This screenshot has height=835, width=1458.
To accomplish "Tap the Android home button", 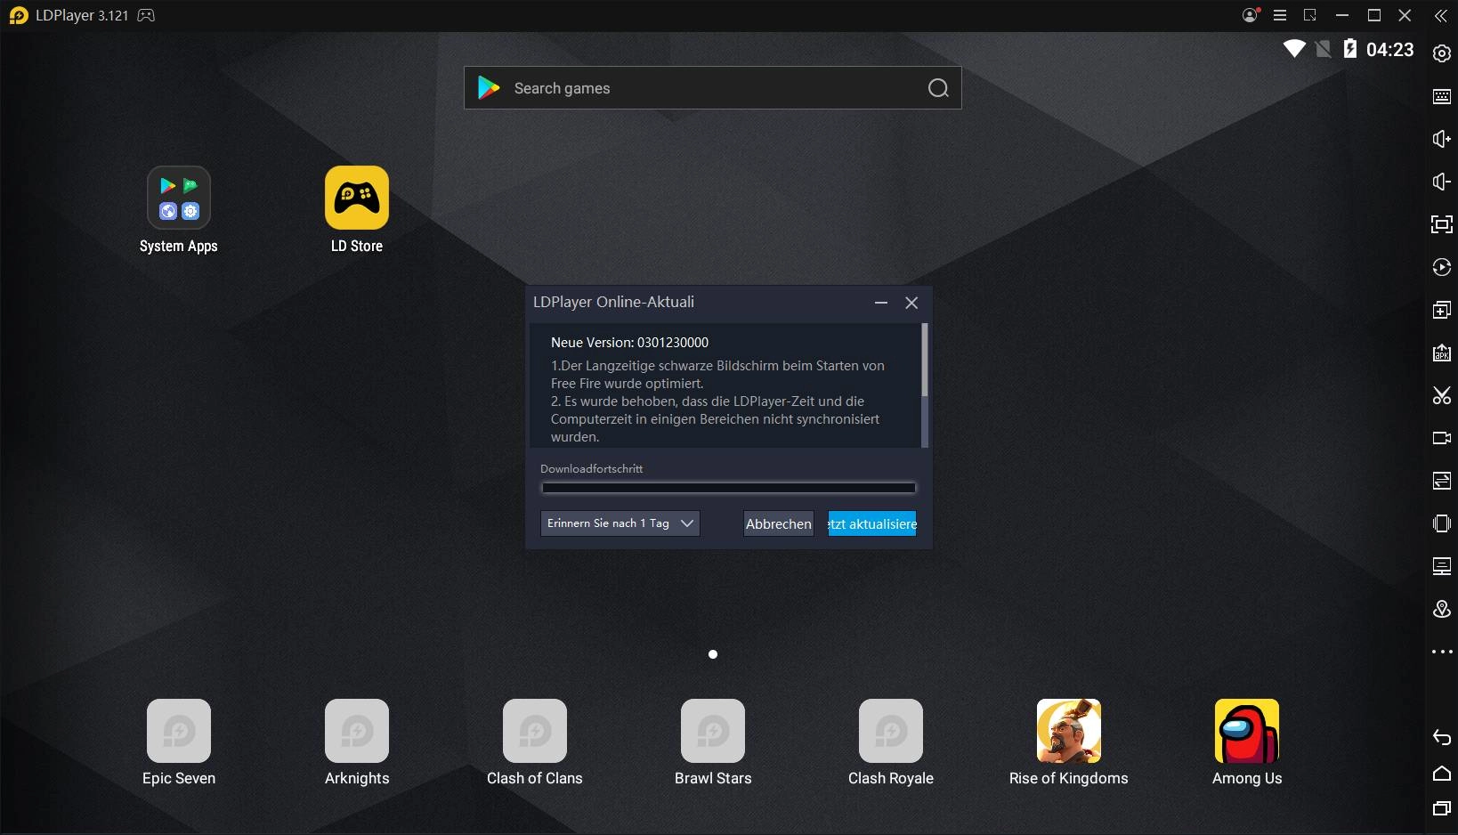I will (1441, 773).
